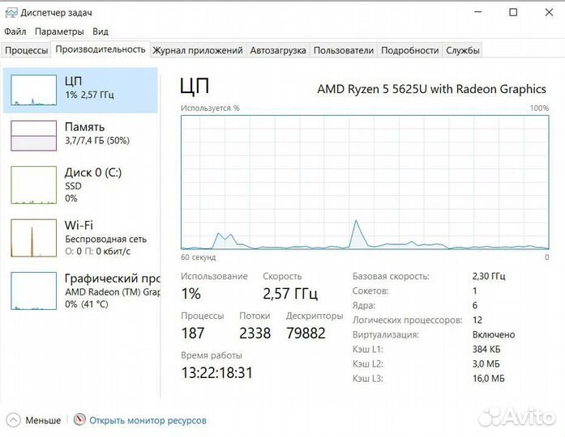Open the Вид menu
The image size is (565, 437).
[x=101, y=32]
